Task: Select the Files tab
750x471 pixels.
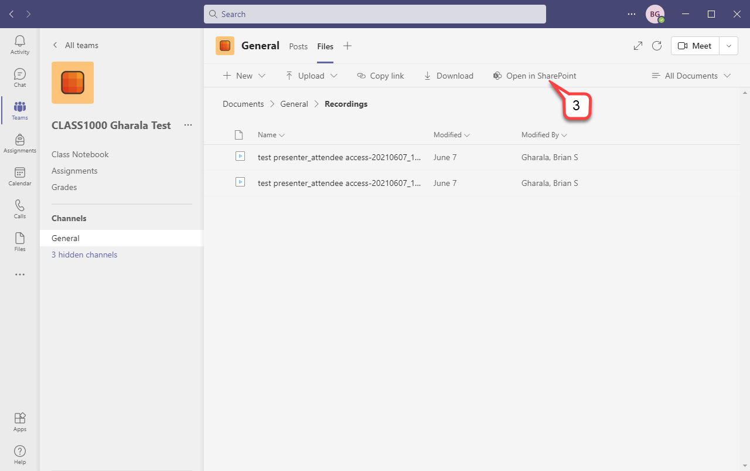Action: click(325, 46)
